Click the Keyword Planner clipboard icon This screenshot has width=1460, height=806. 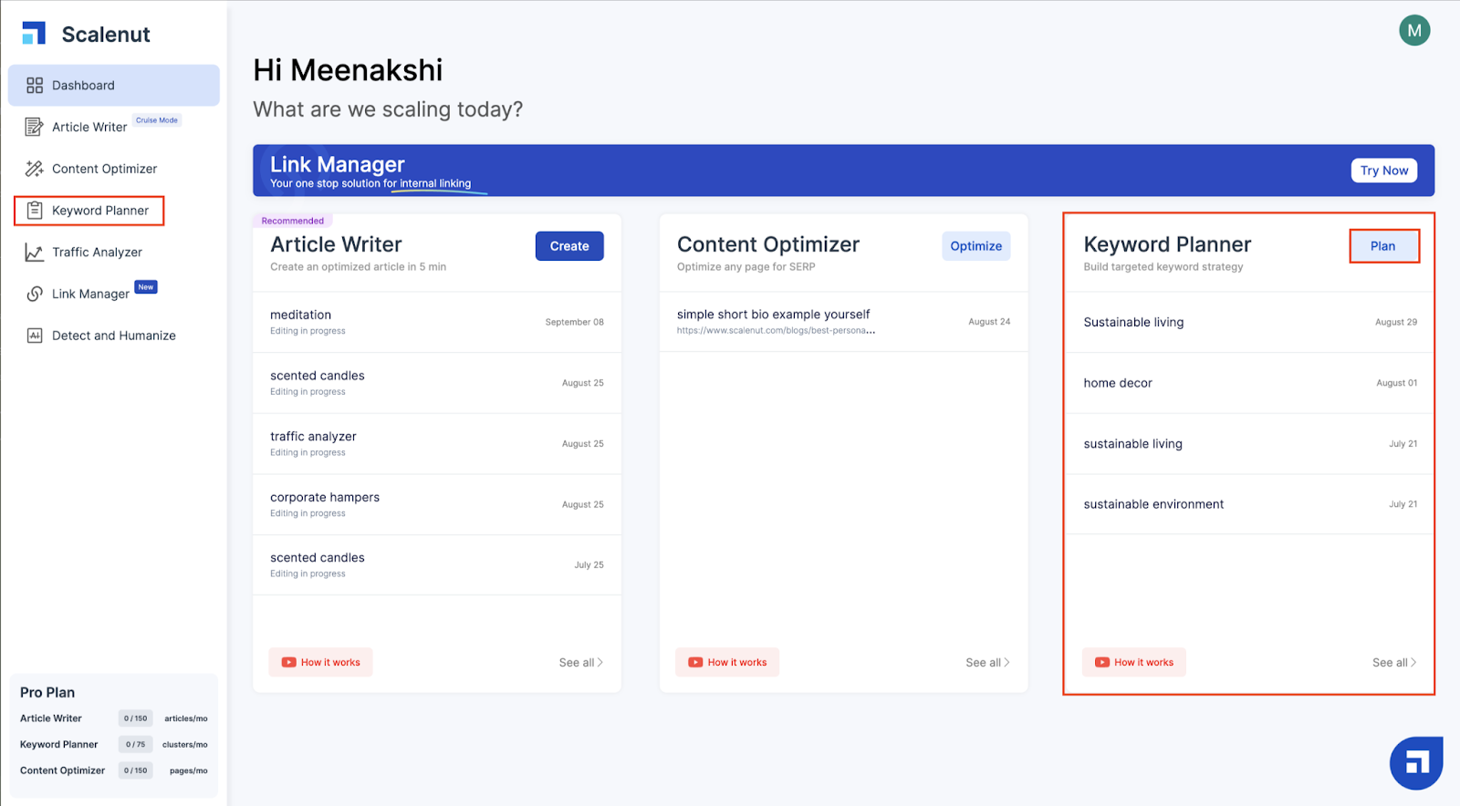[35, 211]
